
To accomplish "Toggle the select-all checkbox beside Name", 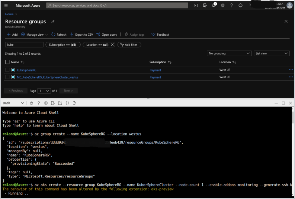I will pyautogui.click(x=7, y=62).
